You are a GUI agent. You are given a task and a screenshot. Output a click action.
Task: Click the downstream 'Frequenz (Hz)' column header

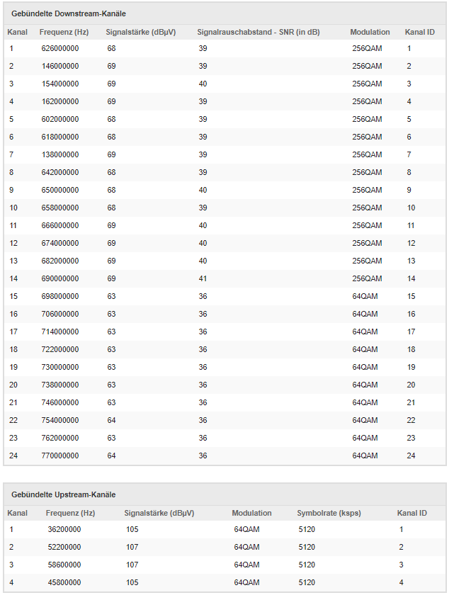coord(64,32)
